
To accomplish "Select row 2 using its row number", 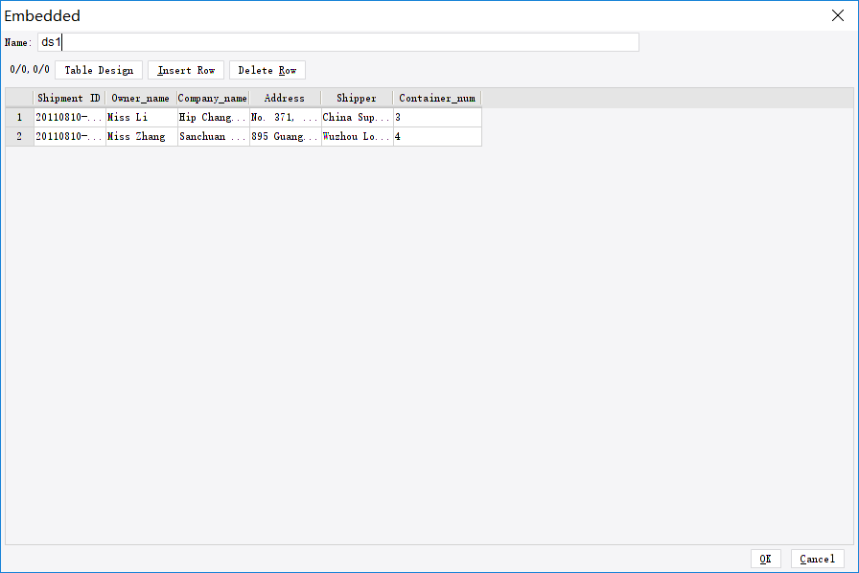I will [x=18, y=136].
